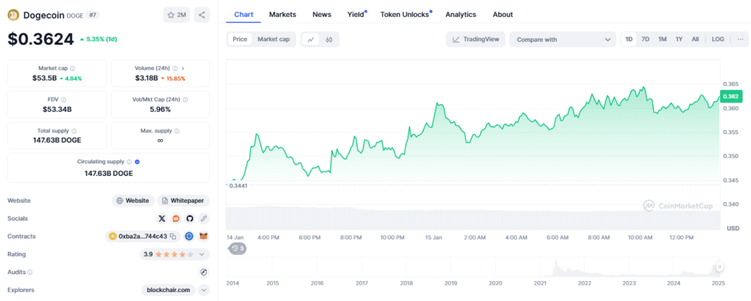Select 1Y time range

point(678,40)
